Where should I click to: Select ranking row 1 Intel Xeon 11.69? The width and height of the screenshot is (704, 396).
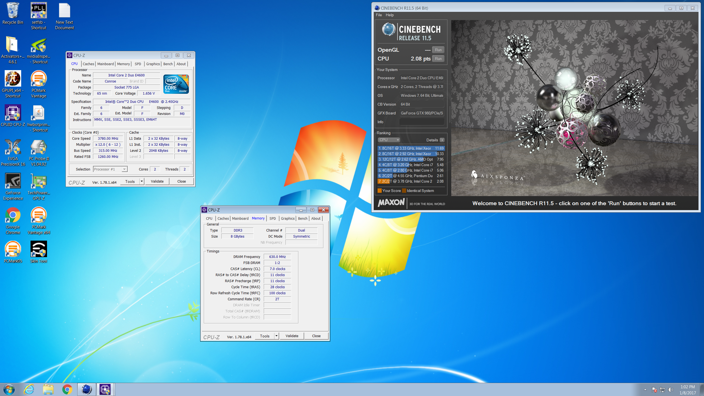point(411,148)
